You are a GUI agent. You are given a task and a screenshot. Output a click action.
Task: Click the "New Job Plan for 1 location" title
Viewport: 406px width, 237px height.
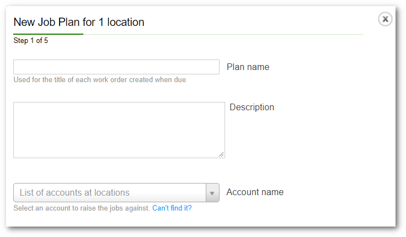(x=78, y=23)
